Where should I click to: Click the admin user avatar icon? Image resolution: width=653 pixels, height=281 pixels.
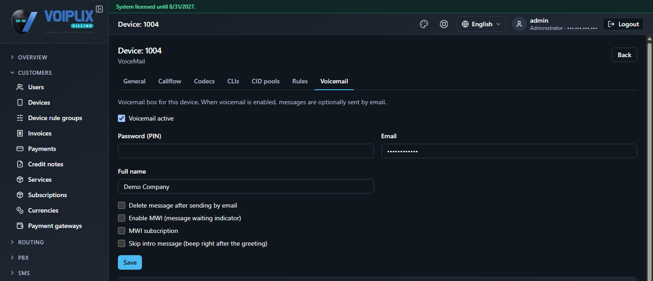click(x=519, y=24)
